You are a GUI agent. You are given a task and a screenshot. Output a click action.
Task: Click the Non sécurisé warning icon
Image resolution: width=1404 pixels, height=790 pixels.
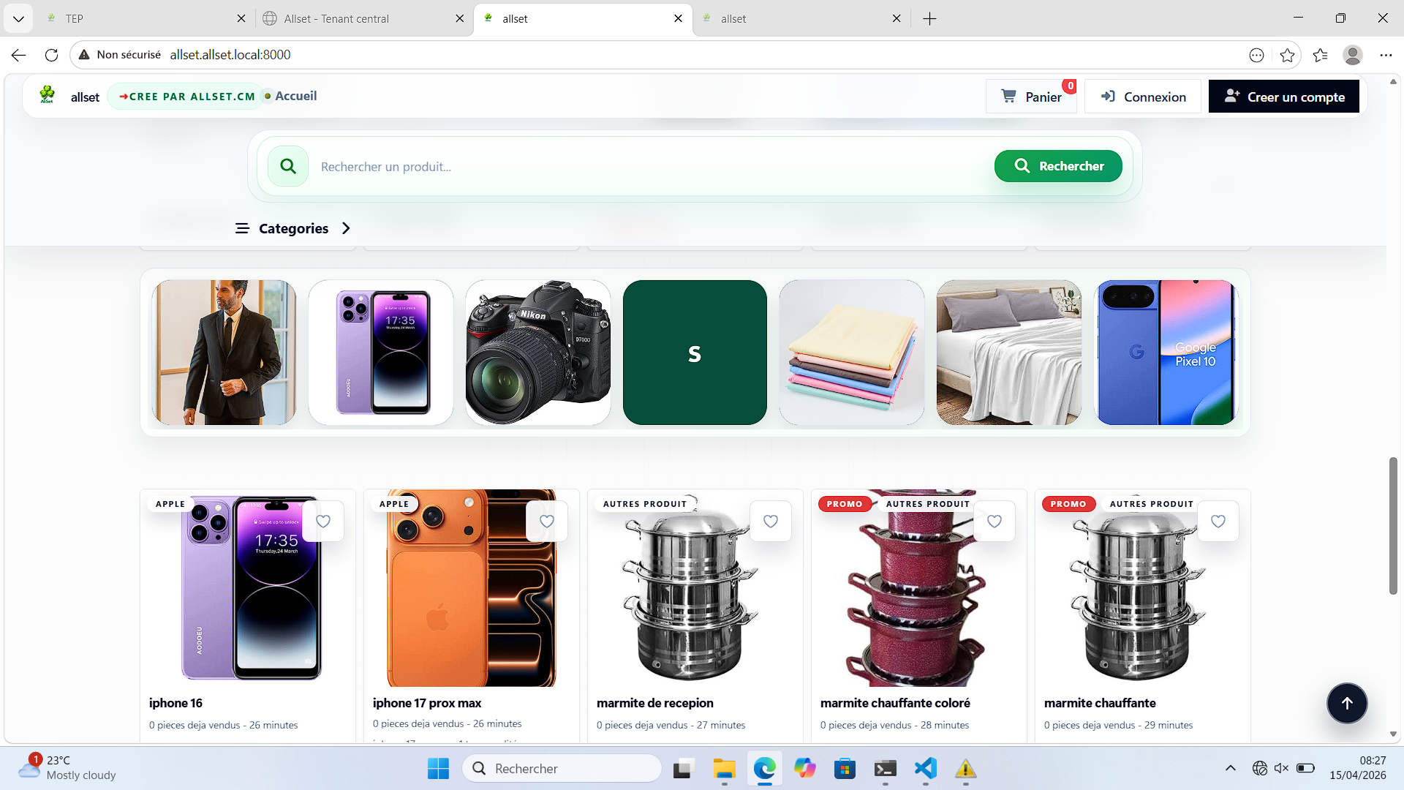pos(84,55)
